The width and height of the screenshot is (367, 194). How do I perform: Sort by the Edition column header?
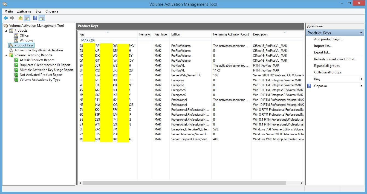click(190, 34)
